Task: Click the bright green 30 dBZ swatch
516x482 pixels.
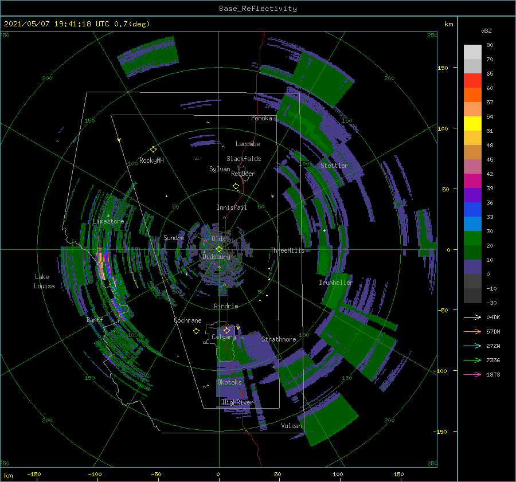Action: pos(472,238)
